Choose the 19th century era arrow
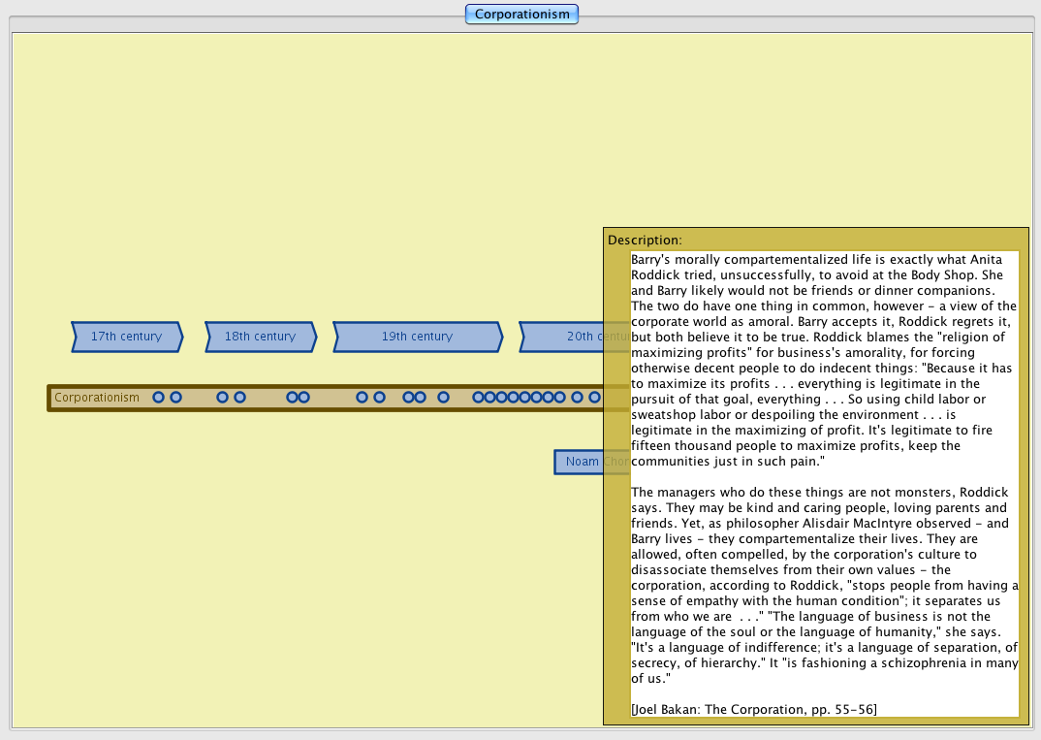This screenshot has width=1041, height=740. click(417, 337)
